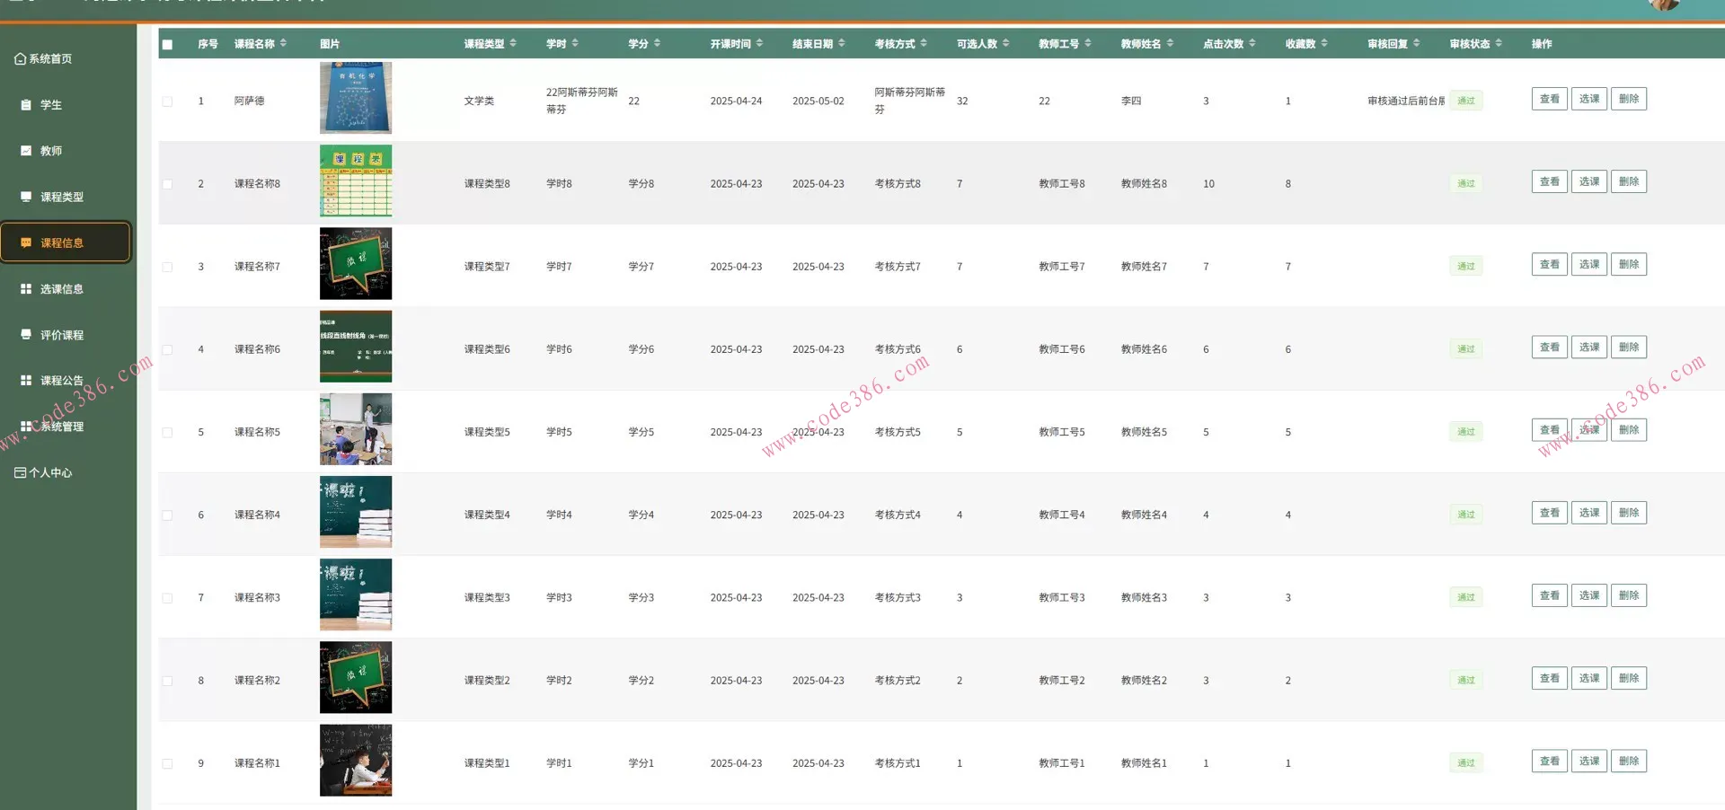
Task: Click the 课程类型 sidebar icon
Action: (x=26, y=197)
